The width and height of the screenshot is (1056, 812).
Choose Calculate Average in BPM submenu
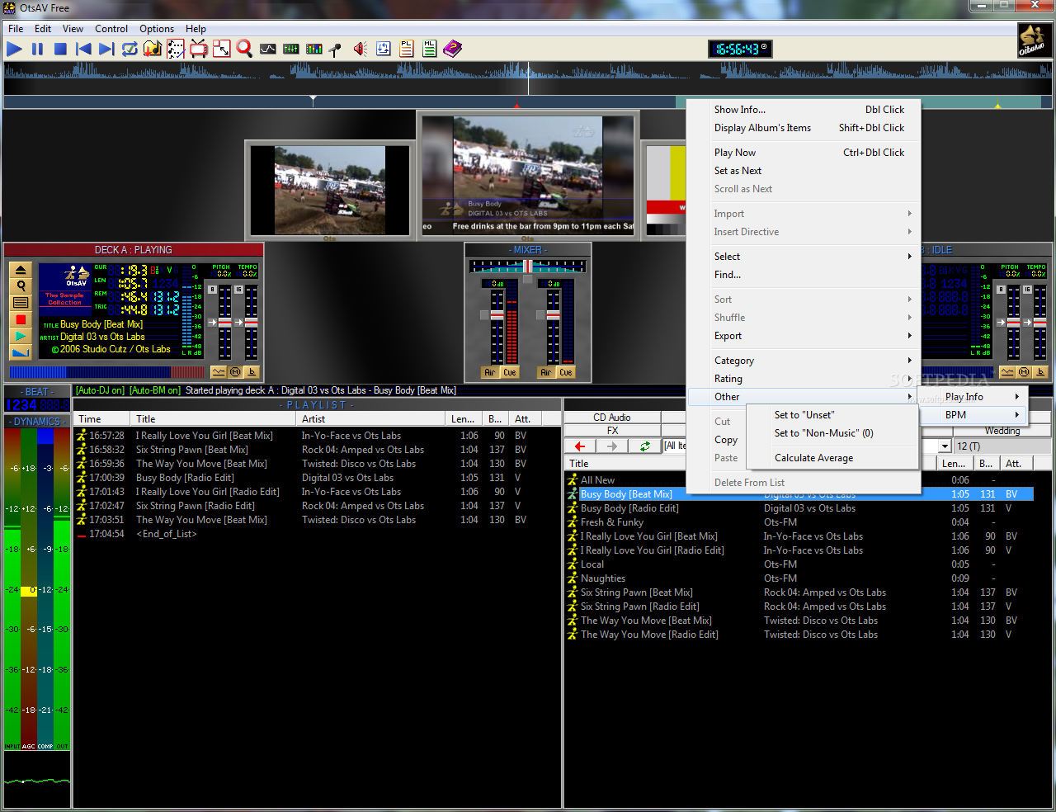pos(833,458)
